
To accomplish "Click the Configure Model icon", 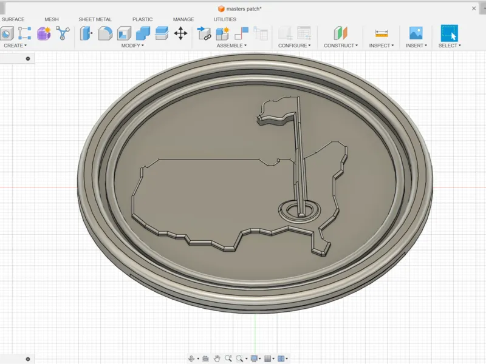I will pyautogui.click(x=285, y=33).
